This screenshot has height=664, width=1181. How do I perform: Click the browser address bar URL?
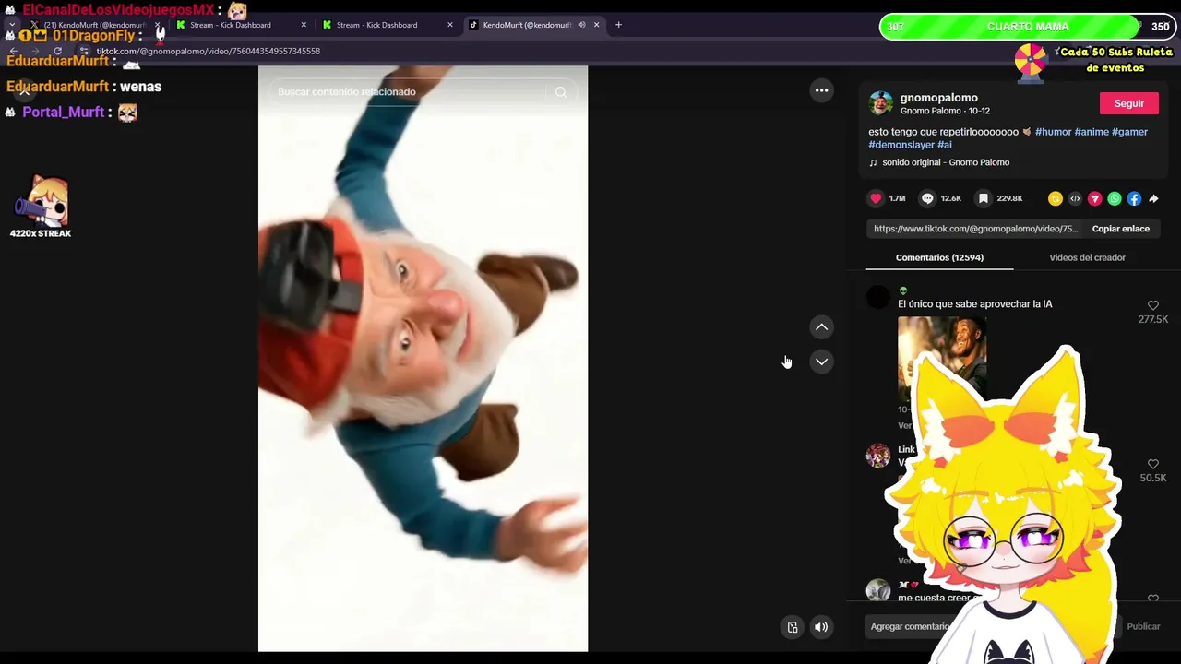(209, 52)
